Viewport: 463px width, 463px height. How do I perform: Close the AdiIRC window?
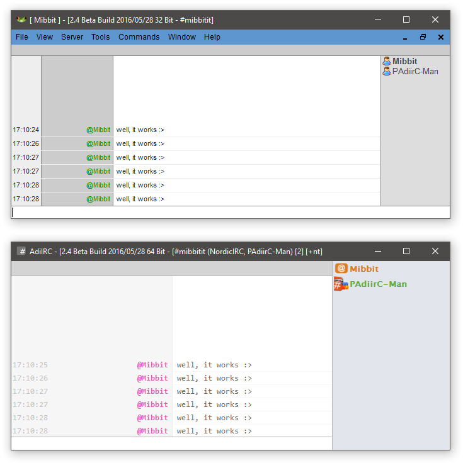435,251
